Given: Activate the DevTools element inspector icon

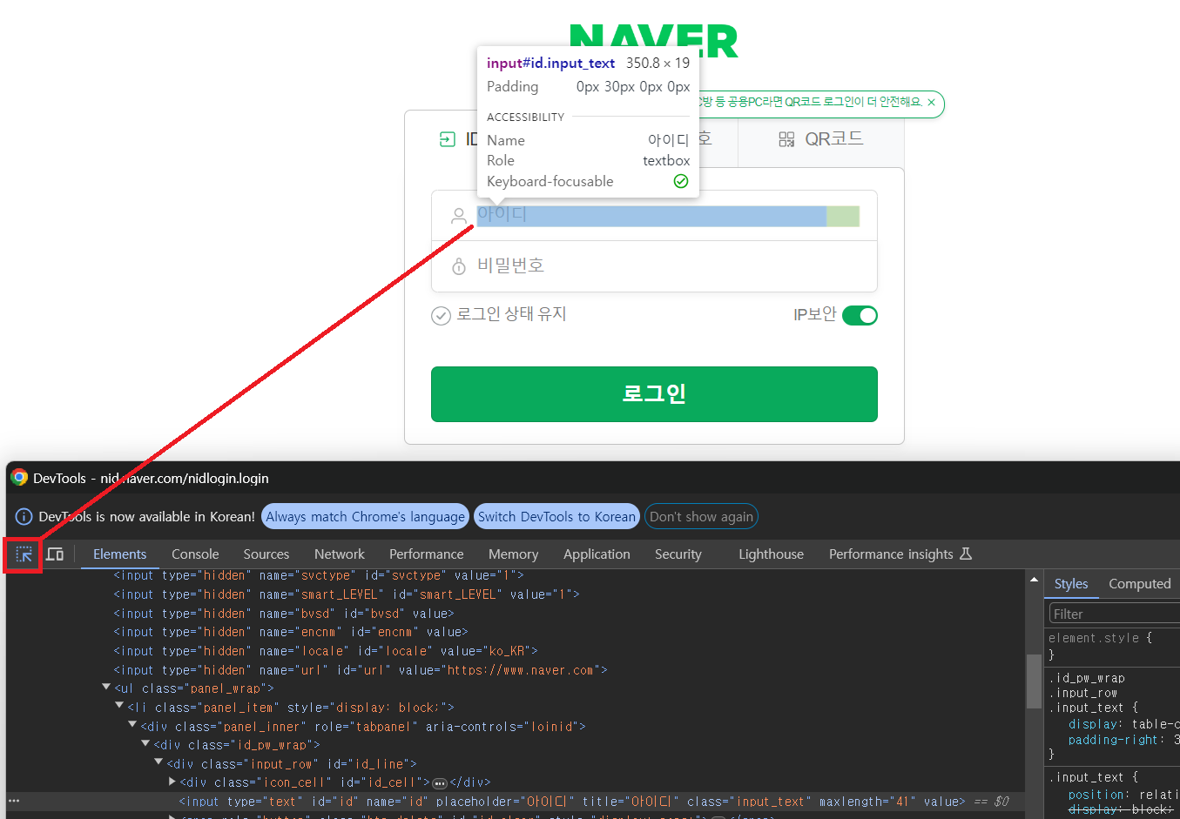Looking at the screenshot, I should pyautogui.click(x=24, y=554).
